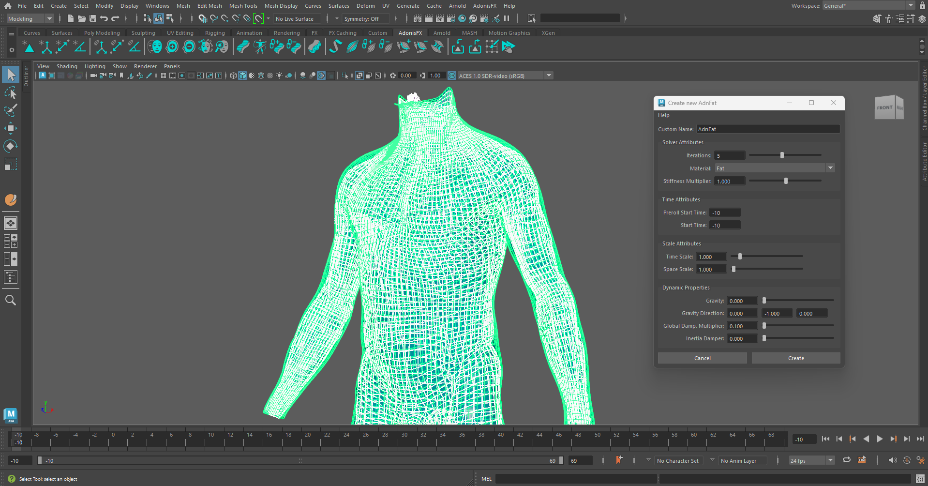Image resolution: width=928 pixels, height=486 pixels.
Task: Click the Undo arrow icon
Action: click(104, 18)
